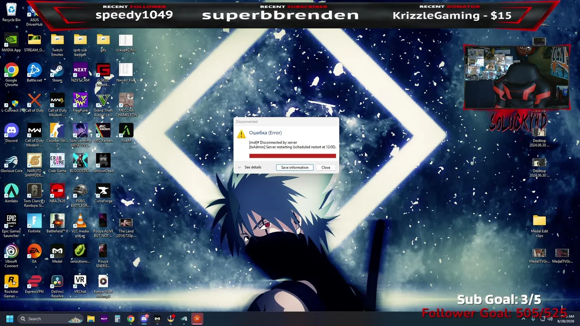Open the Discord desktop shortcut
Viewport: 580px width, 326px height.
point(11,134)
